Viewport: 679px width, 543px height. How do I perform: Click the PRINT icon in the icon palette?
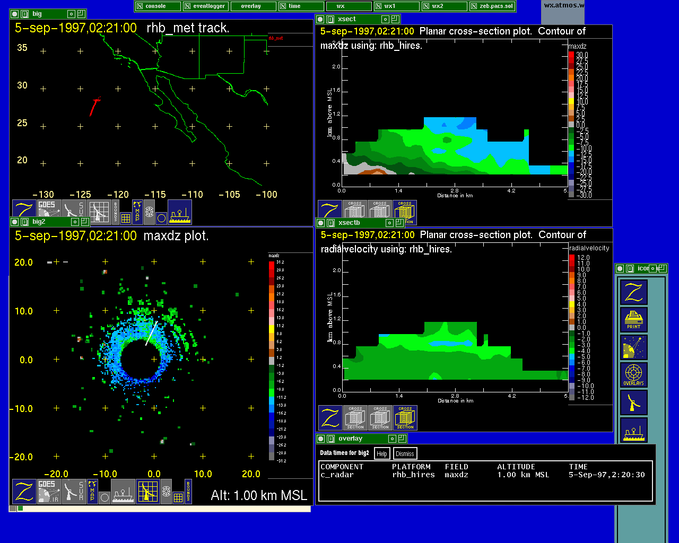pos(634,320)
